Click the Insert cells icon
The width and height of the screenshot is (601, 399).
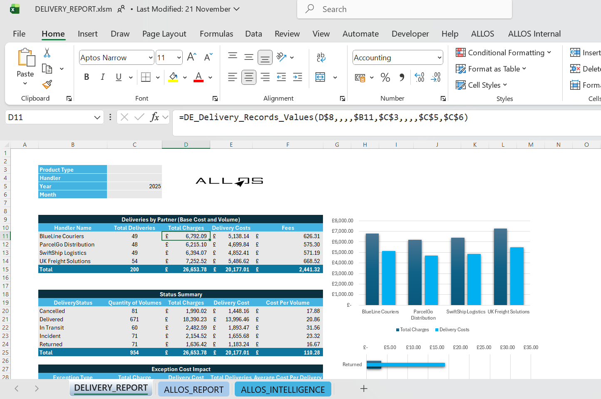click(x=575, y=53)
